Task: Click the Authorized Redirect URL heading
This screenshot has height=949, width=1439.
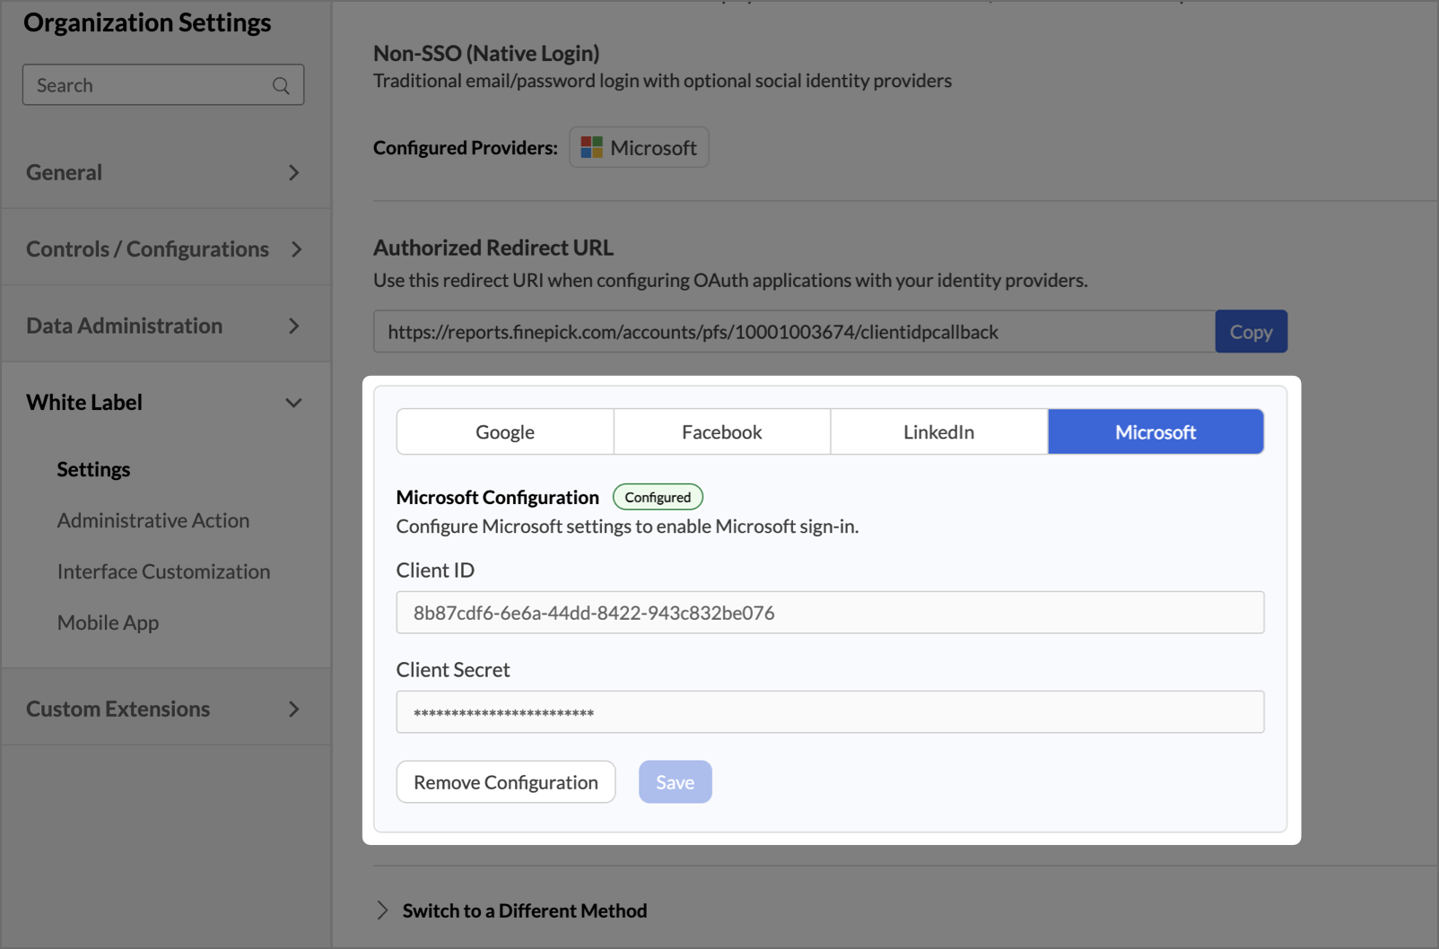Action: [493, 248]
